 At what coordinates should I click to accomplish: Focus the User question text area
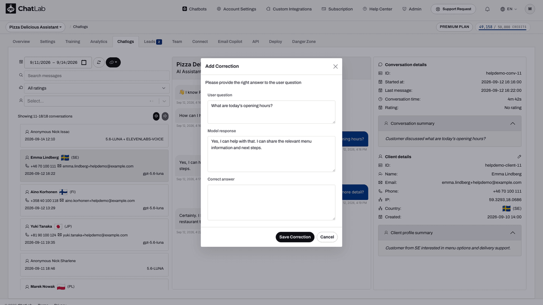[271, 112]
